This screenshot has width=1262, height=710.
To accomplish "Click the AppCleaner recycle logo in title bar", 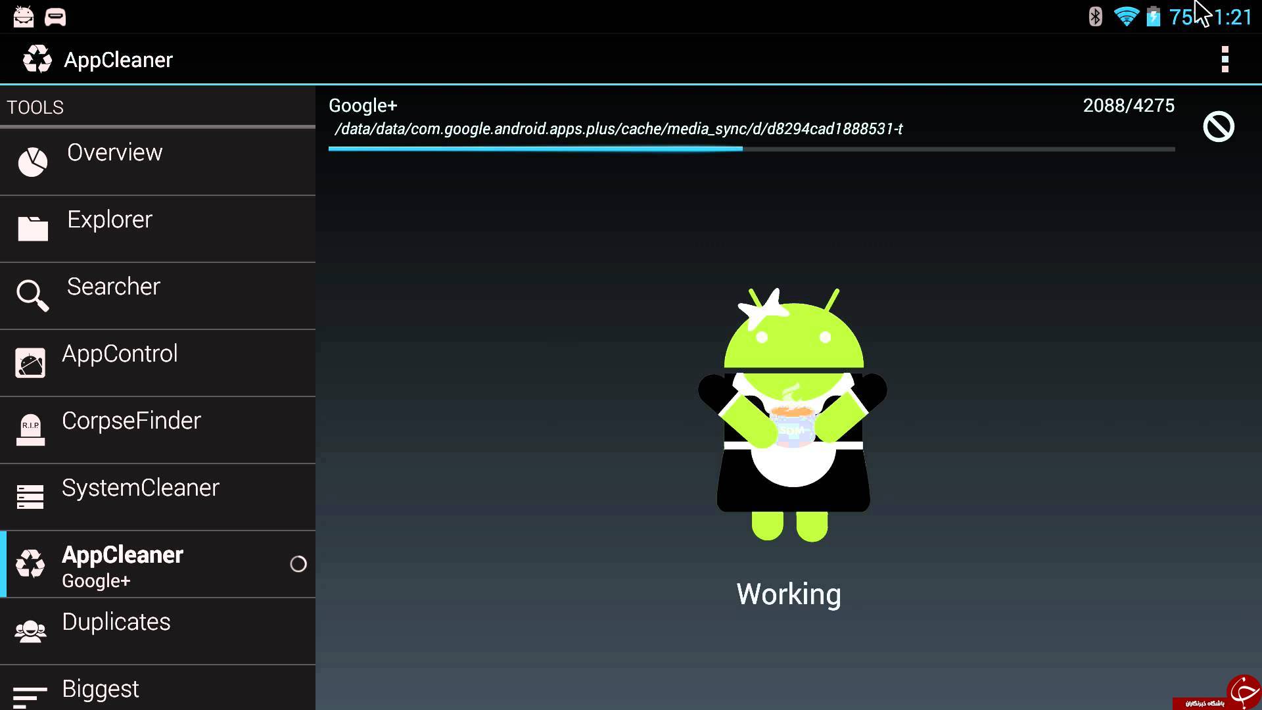I will coord(37,59).
